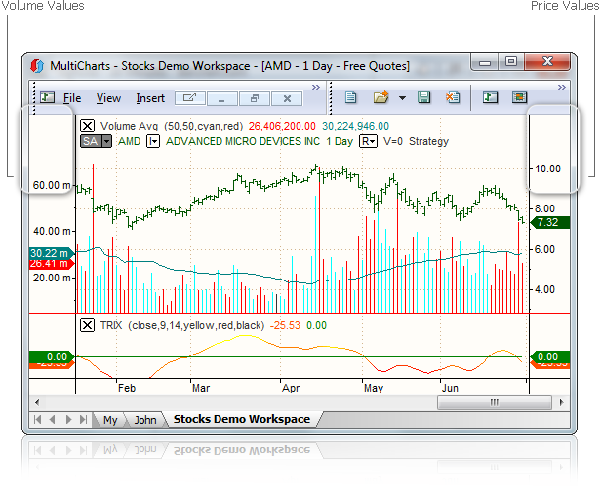Screen dimensions: 601x486
Task: Toggle the TRIX indicator checkbox
Action: (x=88, y=325)
